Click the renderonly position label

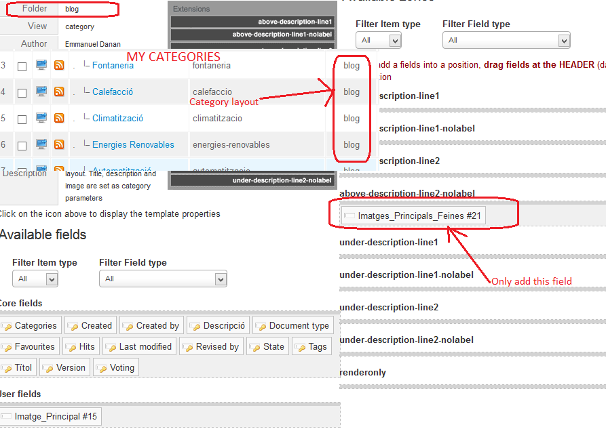[x=362, y=373]
